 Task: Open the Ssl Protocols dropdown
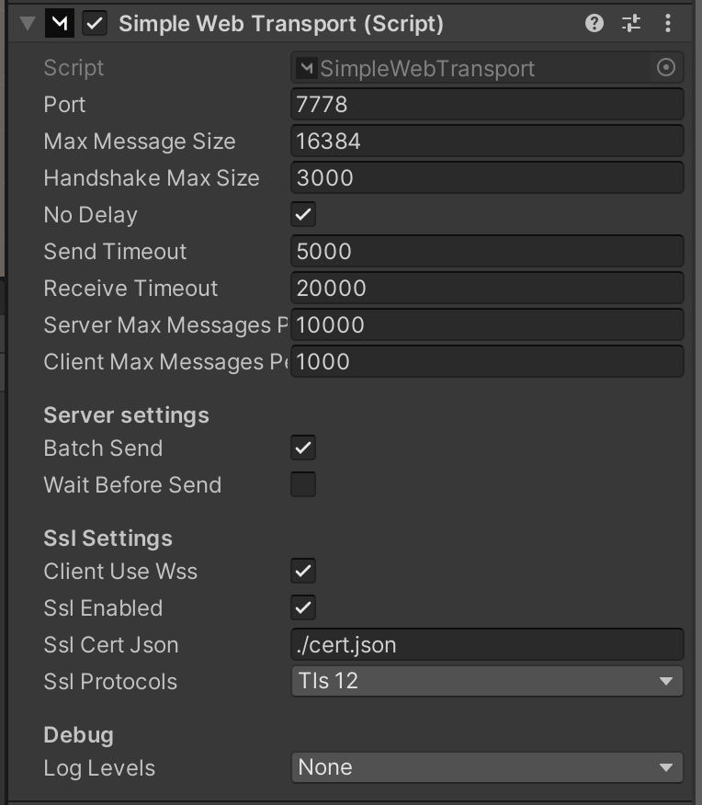pyautogui.click(x=487, y=682)
